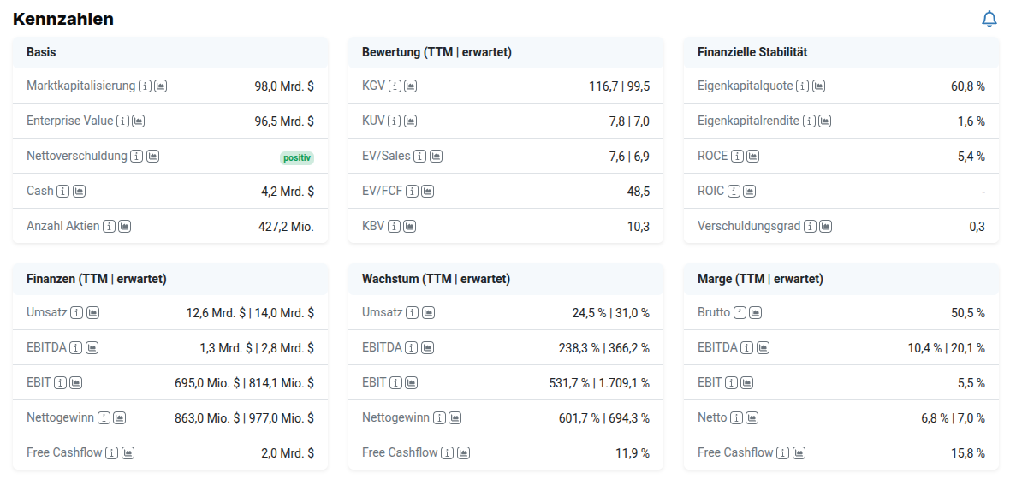Open chart for Verschuldungsgrad
The height and width of the screenshot is (485, 1022).
tap(825, 226)
